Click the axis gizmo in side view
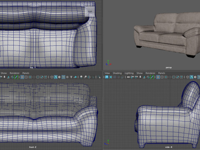200x150 pixels. [107, 142]
